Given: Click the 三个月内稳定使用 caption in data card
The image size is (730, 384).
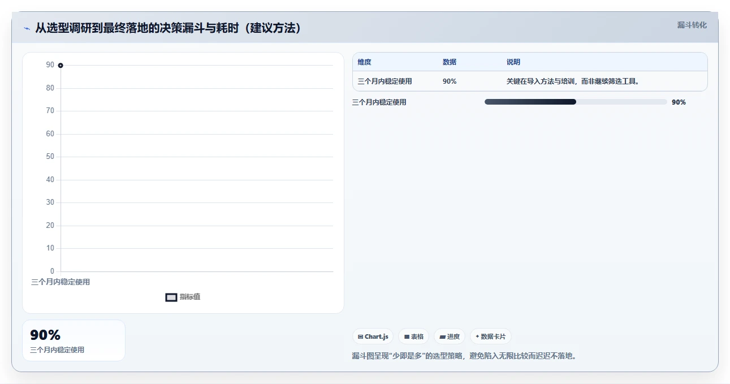Looking at the screenshot, I should click(x=57, y=350).
